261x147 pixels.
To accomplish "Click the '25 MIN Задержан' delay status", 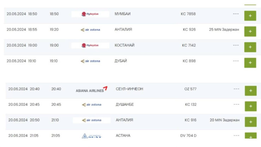I will coord(224,30).
